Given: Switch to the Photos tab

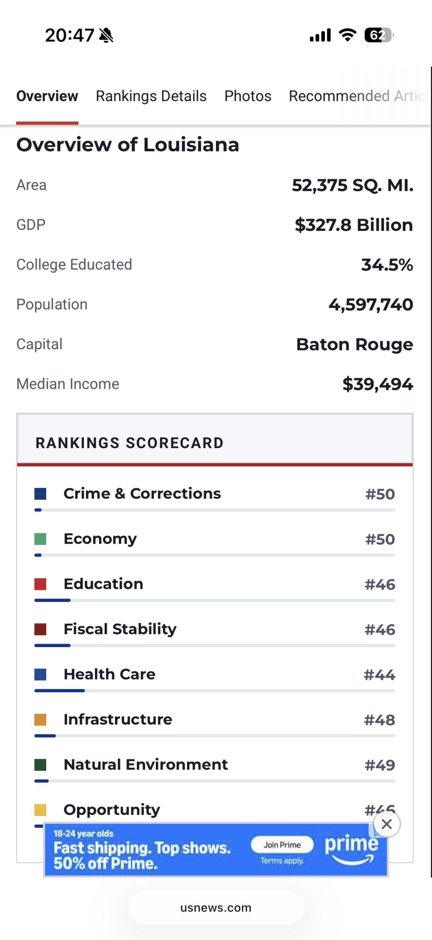Looking at the screenshot, I should click(x=248, y=96).
